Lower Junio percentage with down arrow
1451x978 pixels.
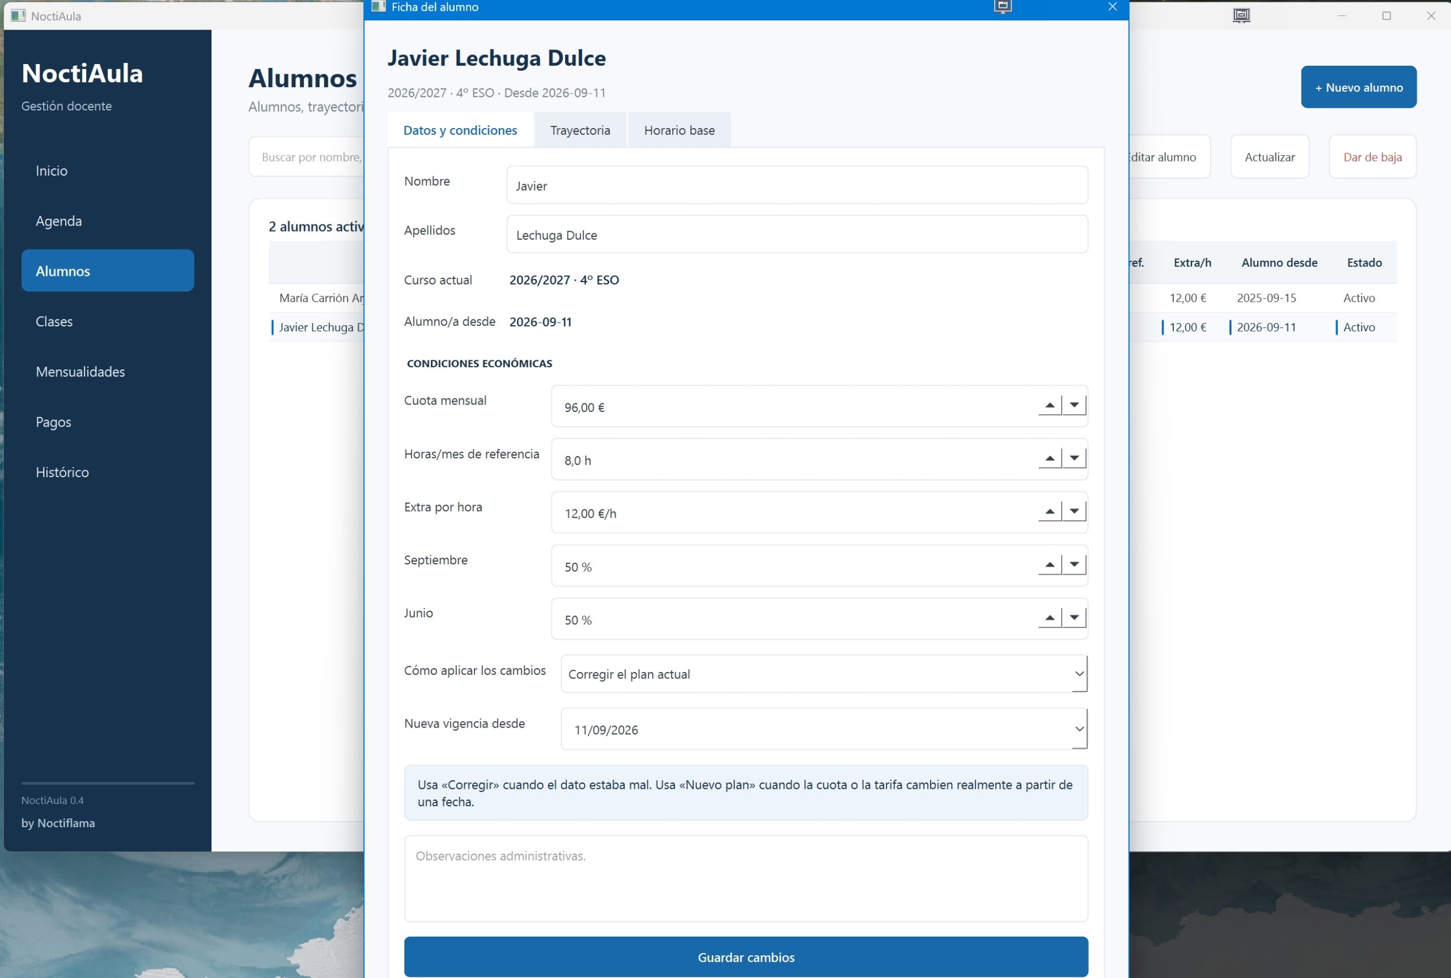1074,618
